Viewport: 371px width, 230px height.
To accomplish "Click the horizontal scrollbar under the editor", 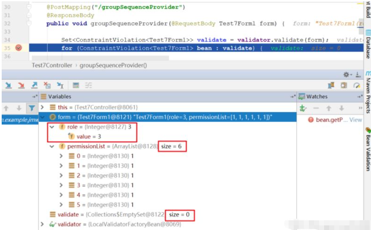I will pyautogui.click(x=100, y=58).
